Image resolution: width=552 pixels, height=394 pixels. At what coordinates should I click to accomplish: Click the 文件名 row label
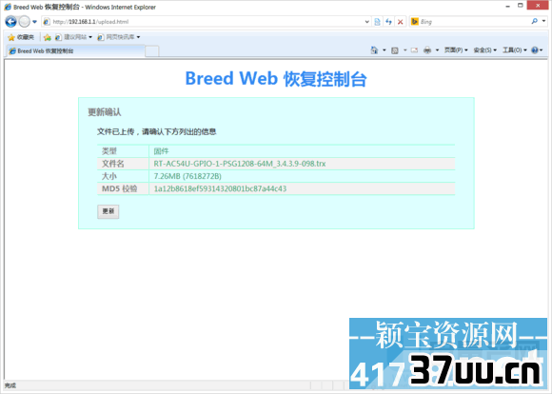113,164
